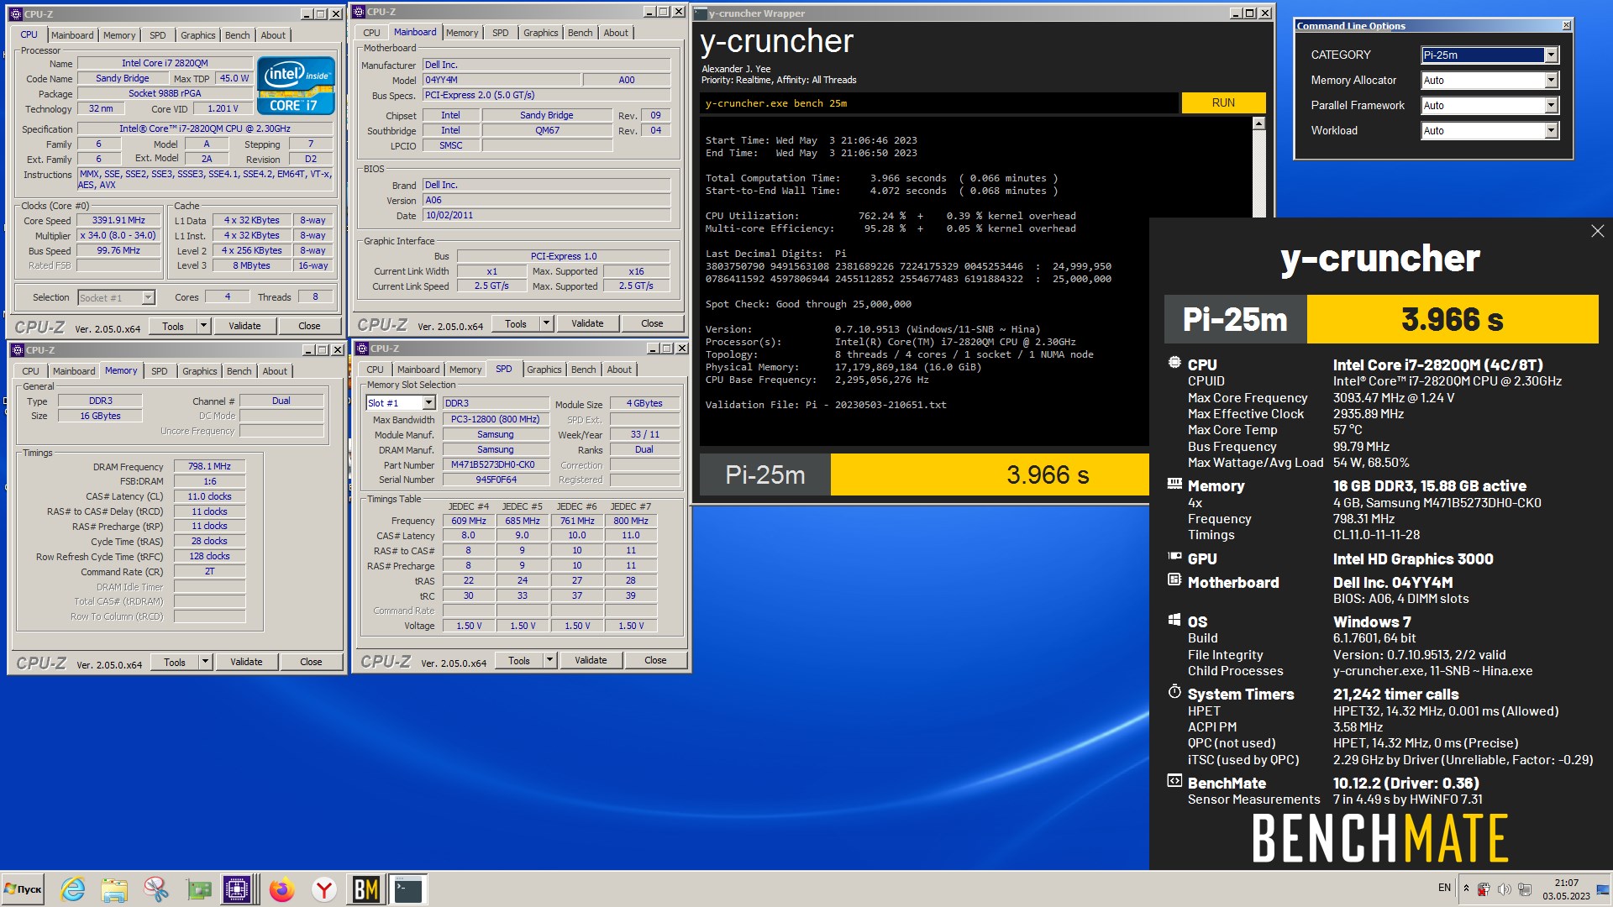This screenshot has width=1613, height=907.
Task: Click the EN language indicator
Action: pos(1444,888)
